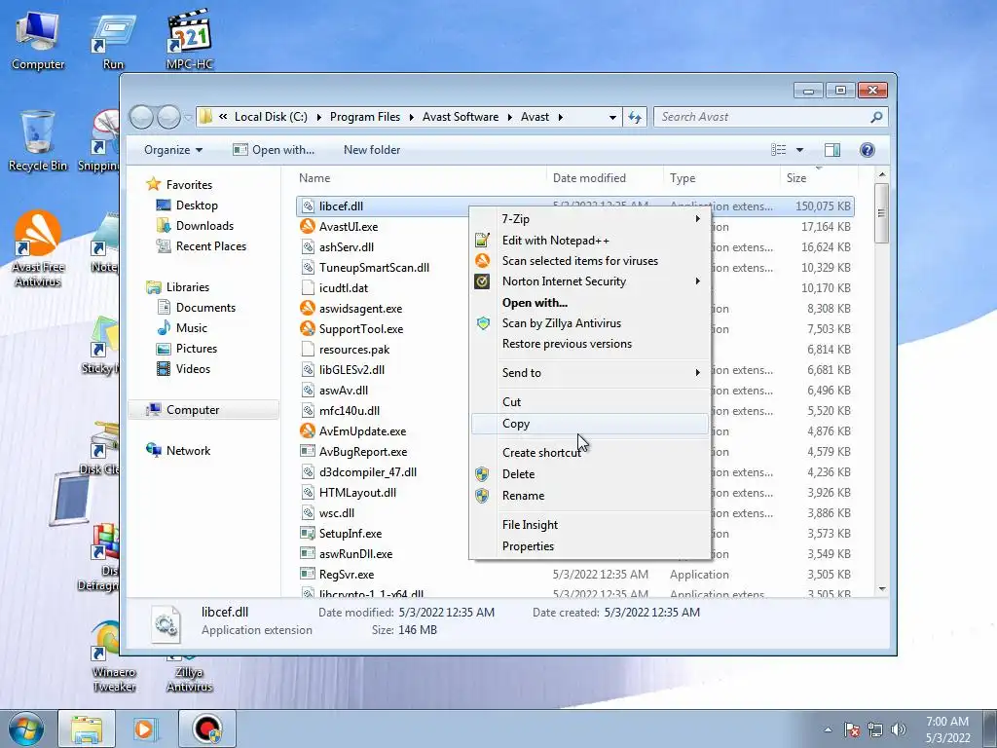Click Restore previous versions
Viewport: 997px width, 748px height.
(x=590, y=344)
